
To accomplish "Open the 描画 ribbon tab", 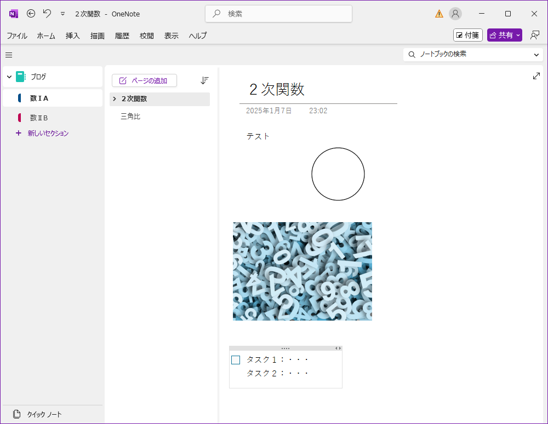I will coord(98,36).
